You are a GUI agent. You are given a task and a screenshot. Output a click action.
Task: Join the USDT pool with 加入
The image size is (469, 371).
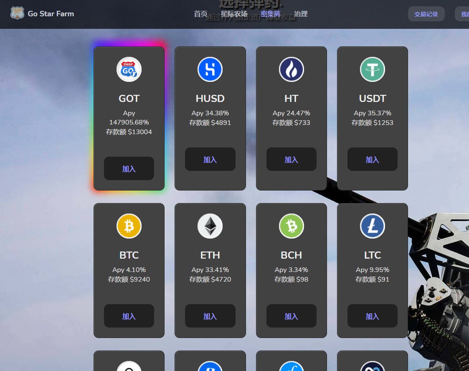[x=373, y=159]
